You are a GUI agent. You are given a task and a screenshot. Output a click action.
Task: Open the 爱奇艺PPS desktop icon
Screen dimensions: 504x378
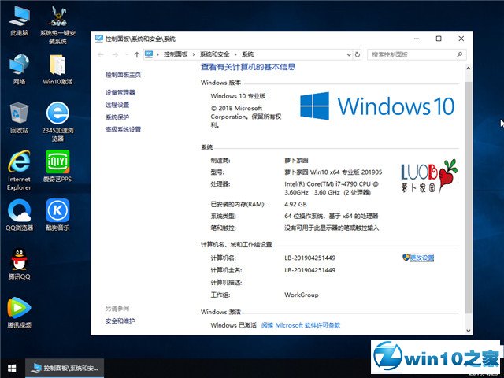pos(57,166)
